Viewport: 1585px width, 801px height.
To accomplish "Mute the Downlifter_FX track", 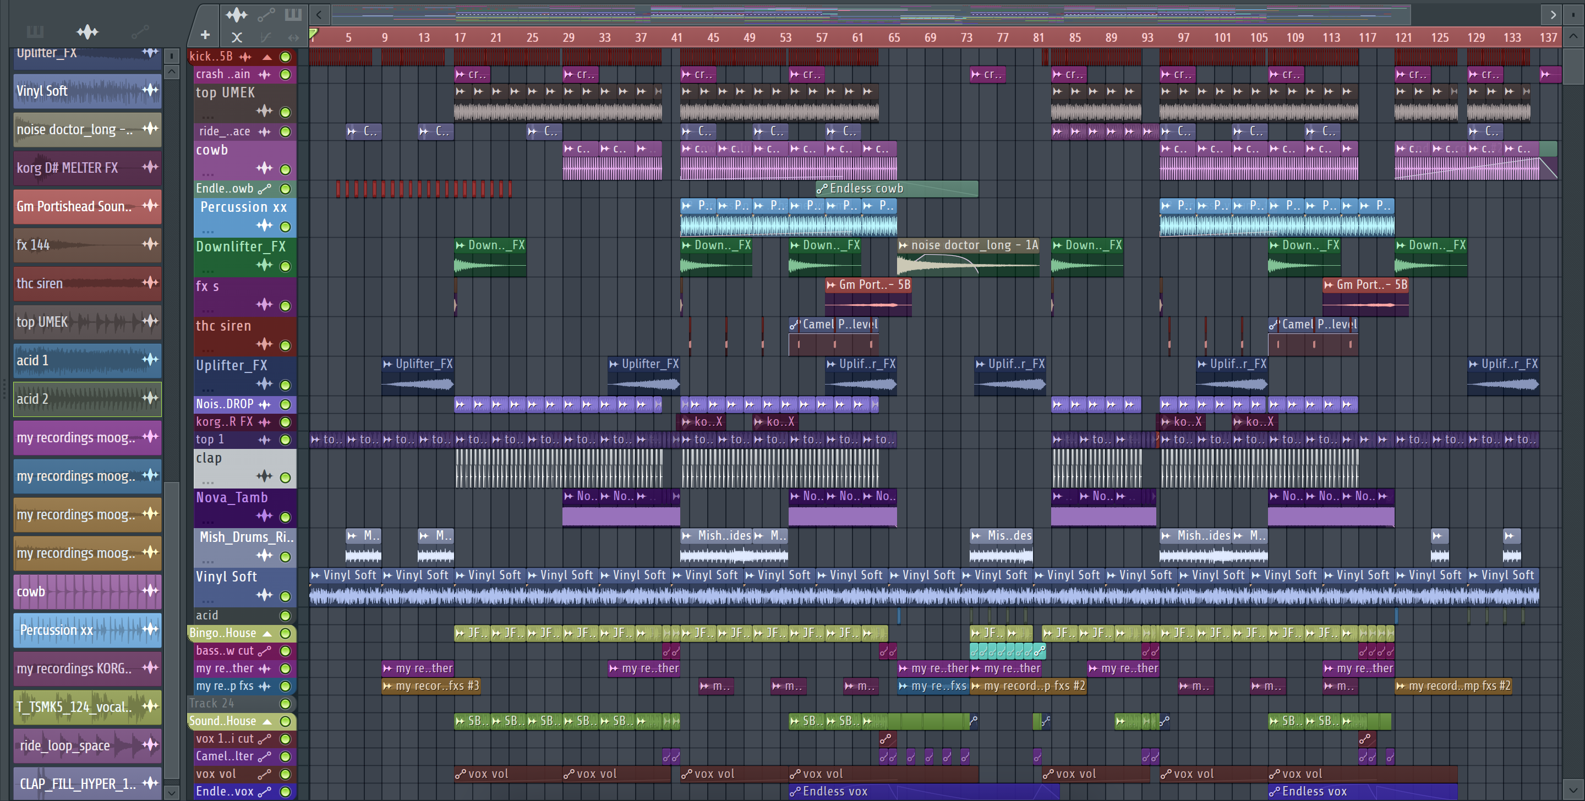I will coord(286,266).
